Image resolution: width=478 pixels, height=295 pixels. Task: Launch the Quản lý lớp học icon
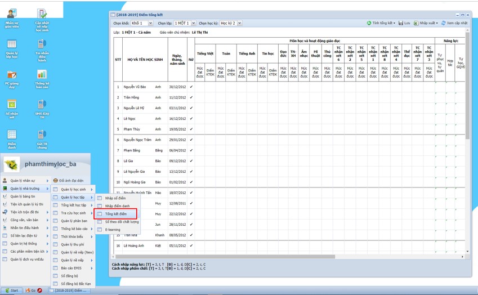pyautogui.click(x=12, y=44)
